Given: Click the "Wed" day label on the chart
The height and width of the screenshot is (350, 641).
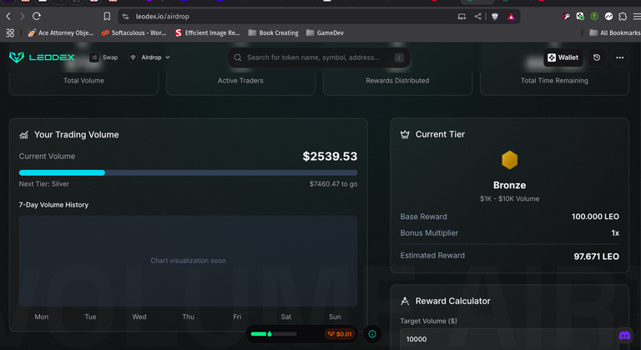Looking at the screenshot, I should click(139, 317).
